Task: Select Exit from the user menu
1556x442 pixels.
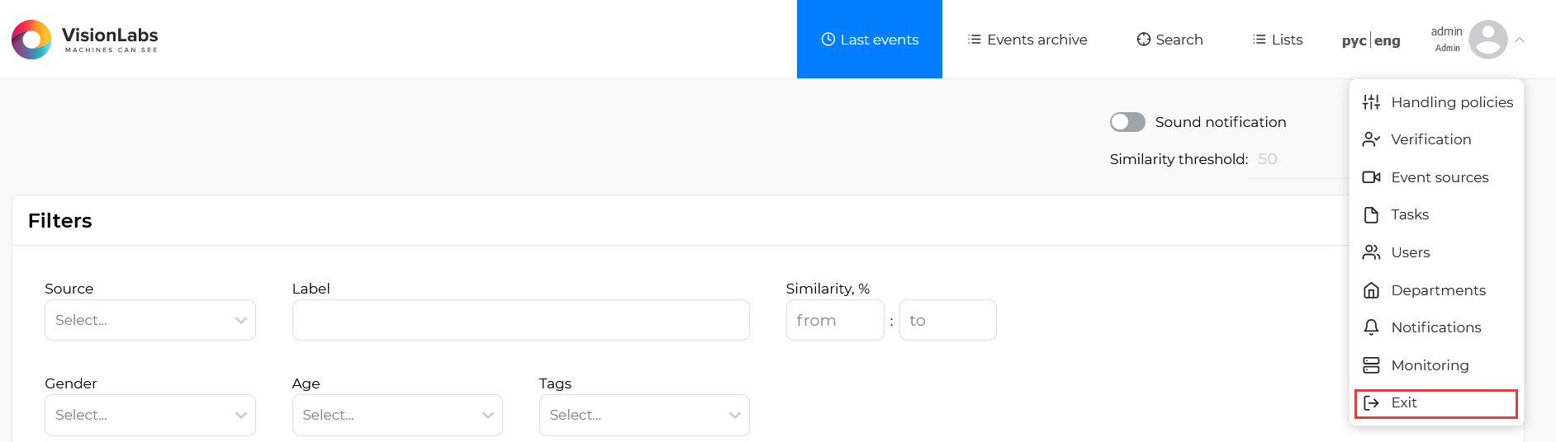Action: pyautogui.click(x=1435, y=403)
